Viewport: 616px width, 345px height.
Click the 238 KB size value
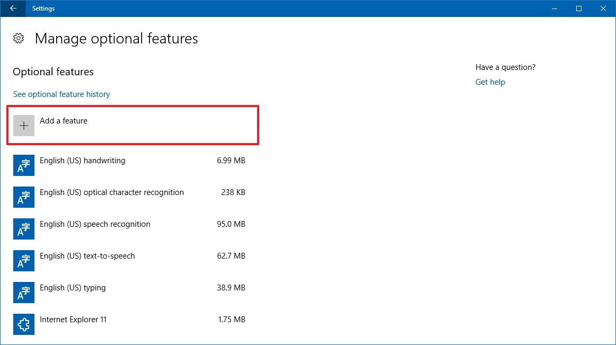pyautogui.click(x=233, y=192)
